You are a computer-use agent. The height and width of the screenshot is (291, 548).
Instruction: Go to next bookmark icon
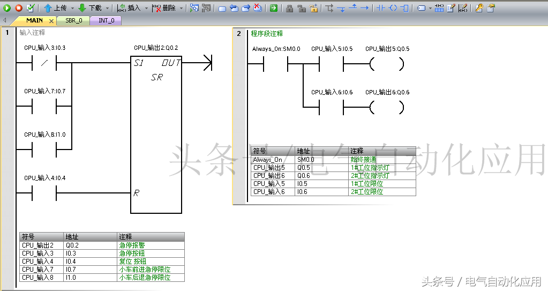pyautogui.click(x=246, y=8)
